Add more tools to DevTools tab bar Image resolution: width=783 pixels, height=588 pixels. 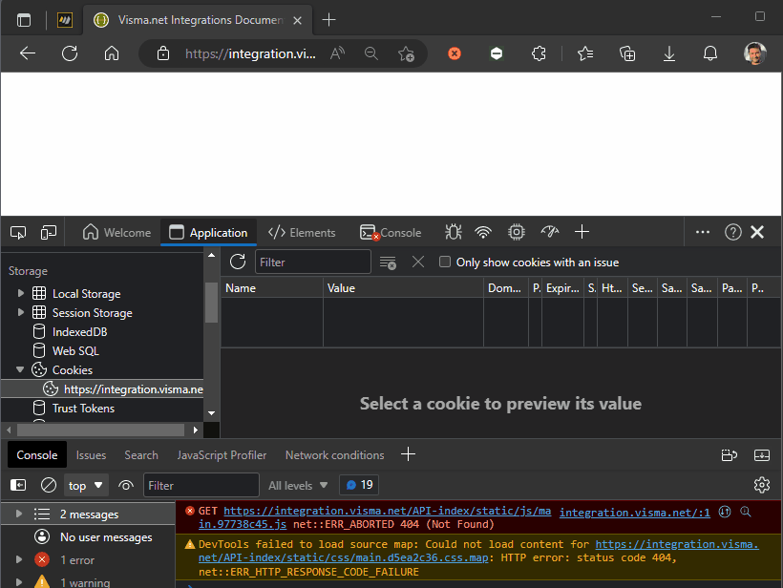coord(582,232)
